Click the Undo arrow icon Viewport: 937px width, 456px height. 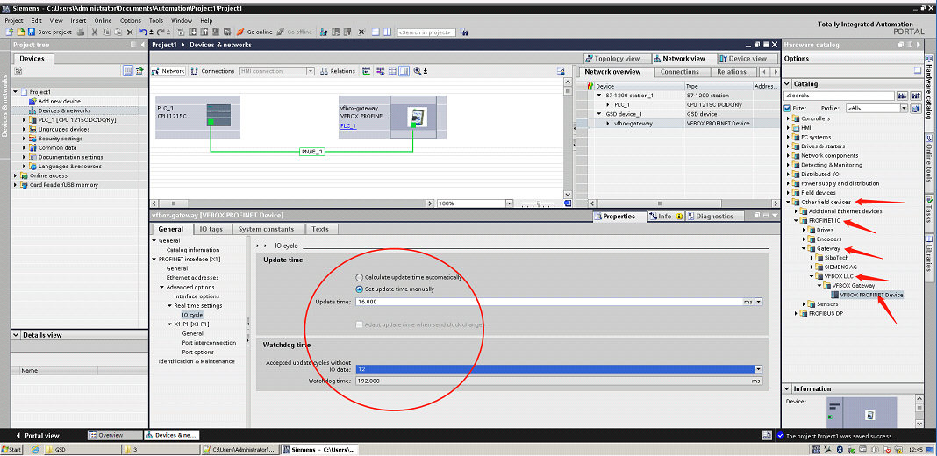click(143, 32)
